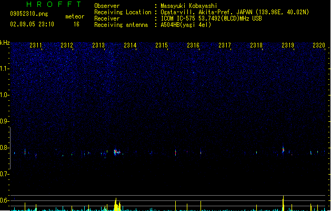
Task: Click the HROFFT title text
Action: 54,4
